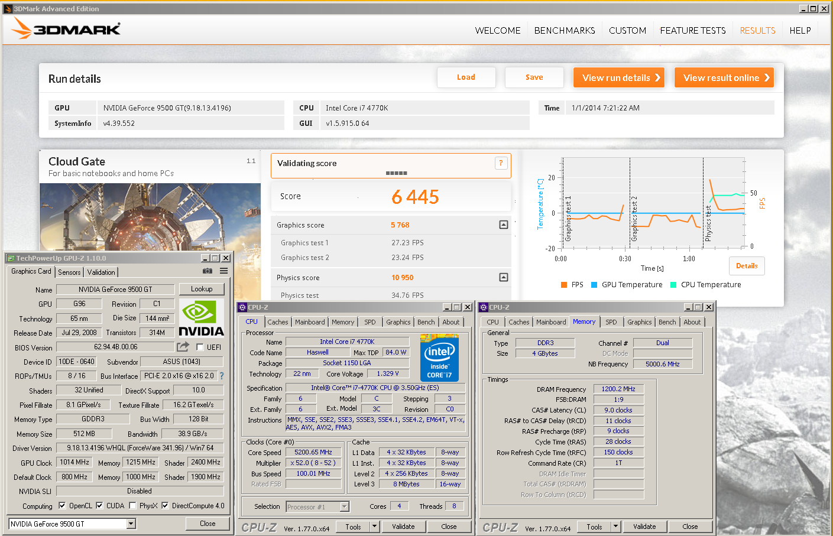Click Tools button in CPU-Z CPU window

pos(354,527)
